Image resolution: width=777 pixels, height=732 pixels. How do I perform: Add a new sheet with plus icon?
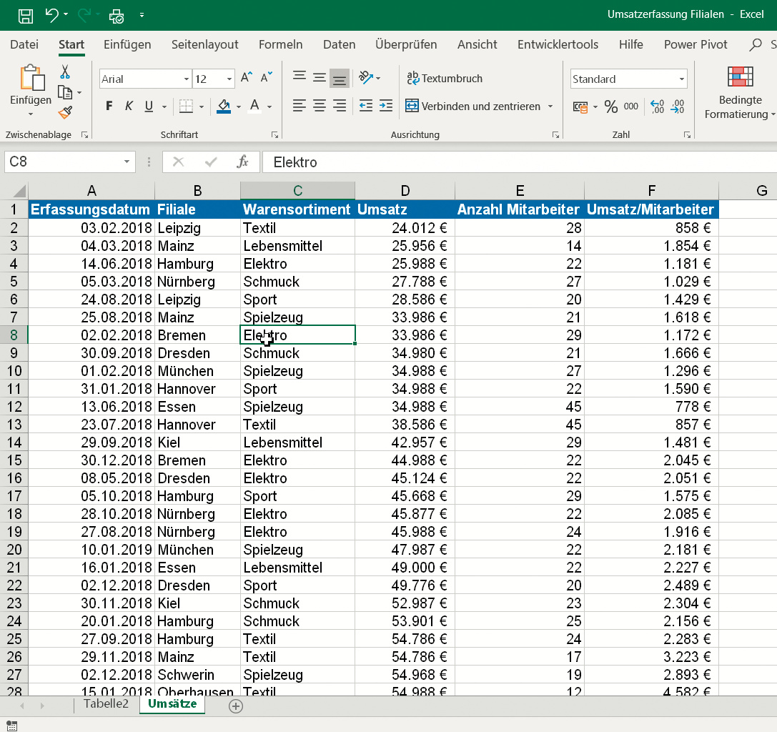(236, 706)
